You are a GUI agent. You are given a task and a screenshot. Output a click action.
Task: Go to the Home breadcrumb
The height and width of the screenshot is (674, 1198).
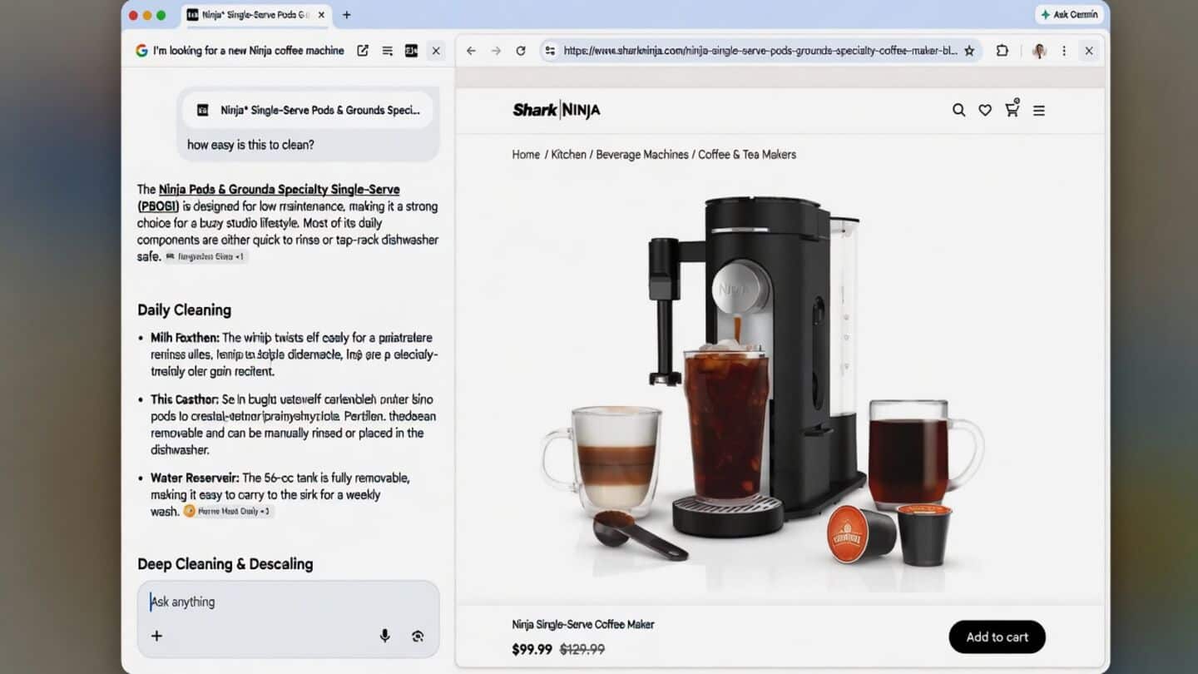[x=526, y=155]
